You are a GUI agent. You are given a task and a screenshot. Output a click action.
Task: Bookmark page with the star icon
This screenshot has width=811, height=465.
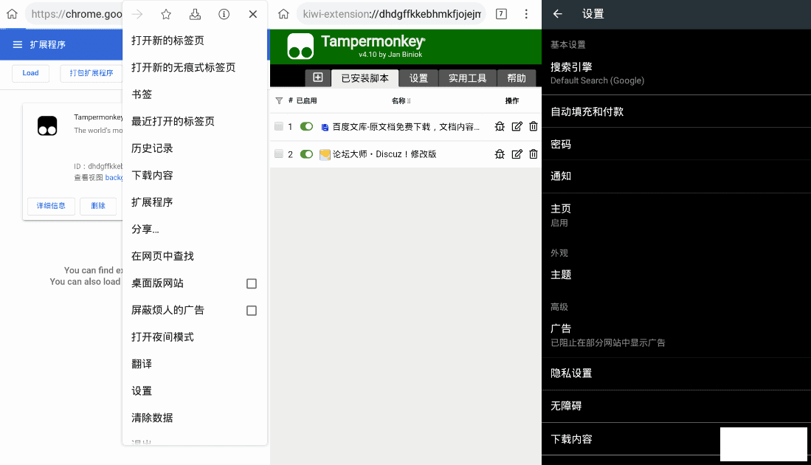[x=166, y=14]
